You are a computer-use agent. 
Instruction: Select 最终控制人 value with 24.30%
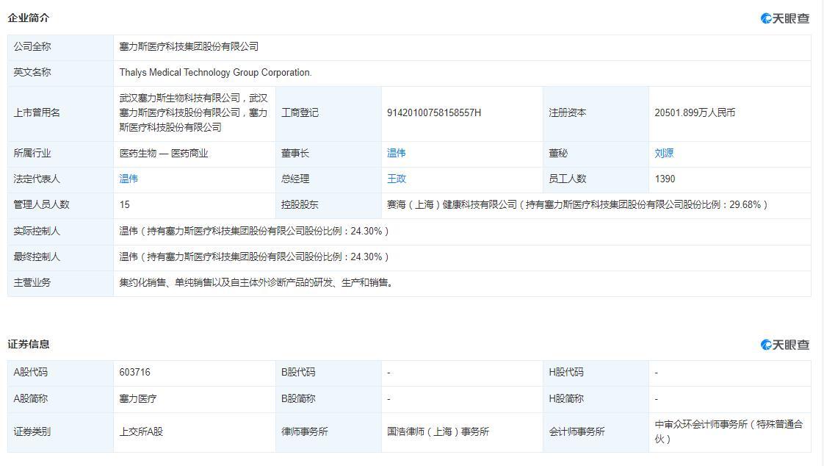pos(254,257)
